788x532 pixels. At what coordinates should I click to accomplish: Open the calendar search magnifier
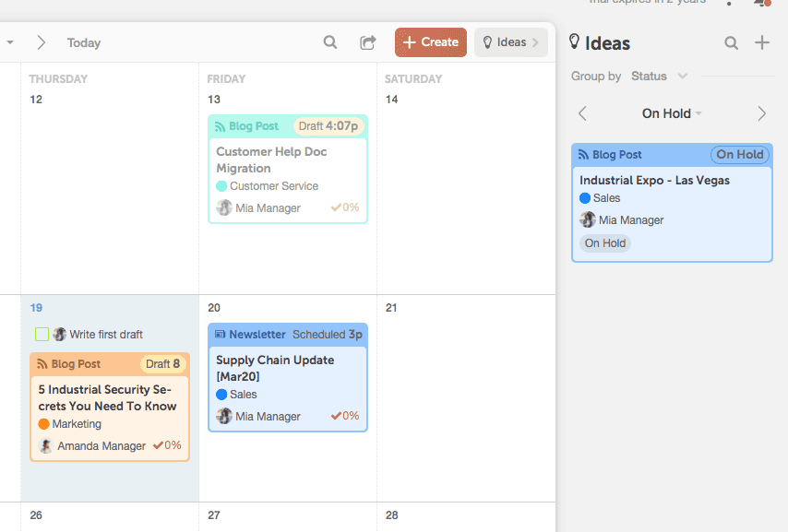(329, 42)
